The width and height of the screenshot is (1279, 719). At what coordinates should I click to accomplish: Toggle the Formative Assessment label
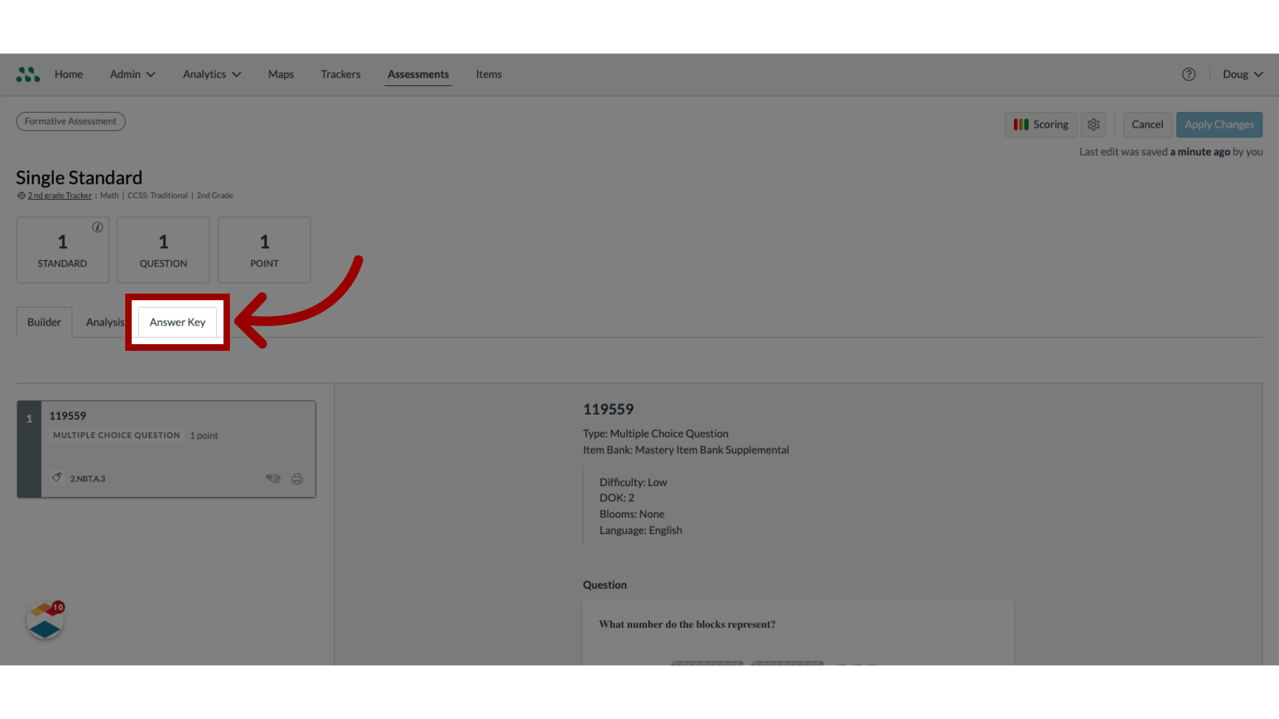tap(70, 120)
